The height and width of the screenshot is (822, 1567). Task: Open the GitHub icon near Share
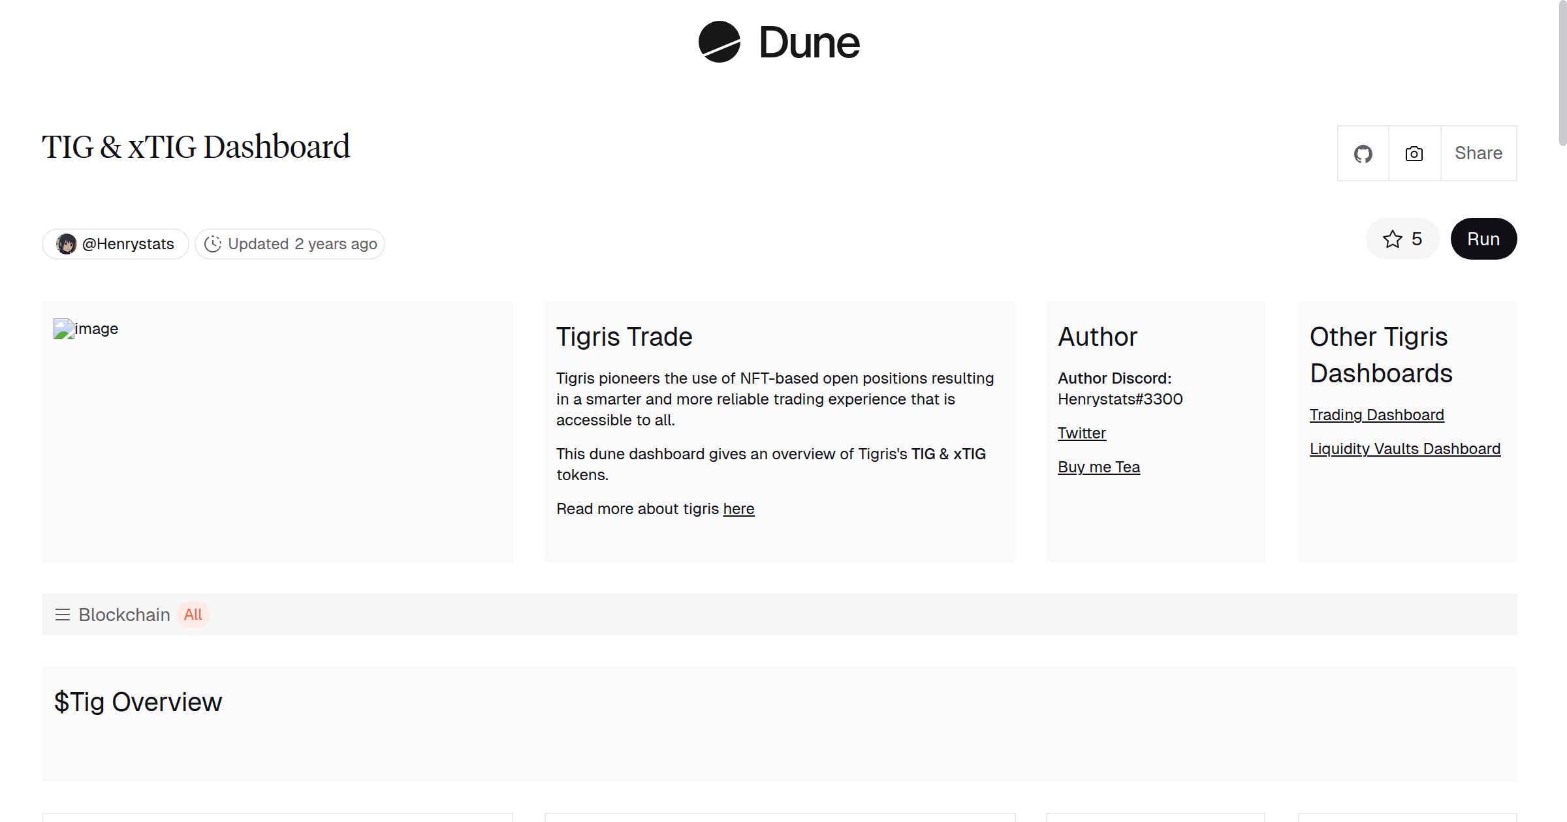1363,153
